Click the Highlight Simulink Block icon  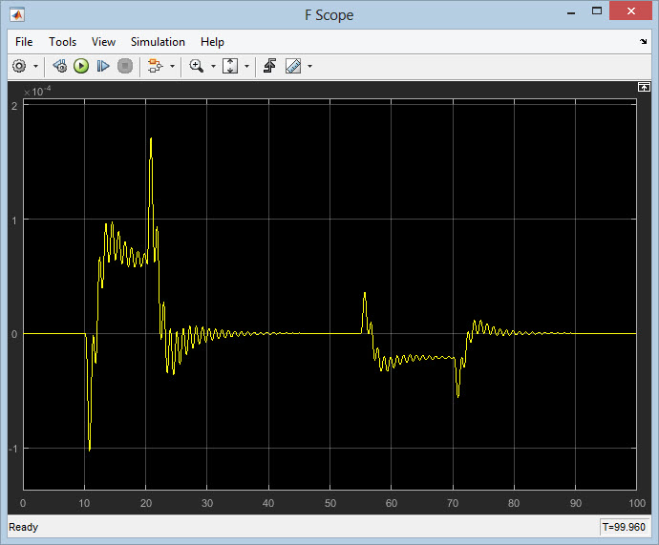pyautogui.click(x=155, y=66)
